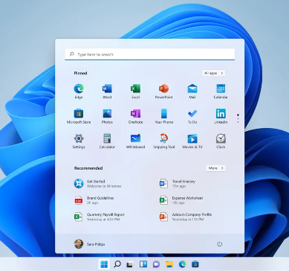
Task: Launch Edge from the taskbar
Action: 182,264
